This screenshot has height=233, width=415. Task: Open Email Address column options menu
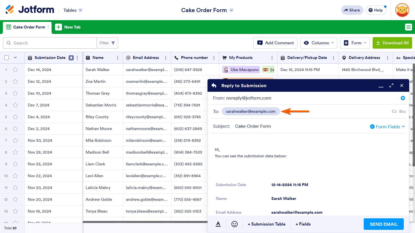(166, 58)
